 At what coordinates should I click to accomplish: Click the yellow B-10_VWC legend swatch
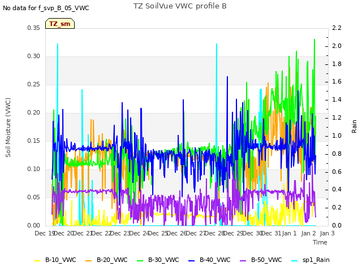click(37, 261)
